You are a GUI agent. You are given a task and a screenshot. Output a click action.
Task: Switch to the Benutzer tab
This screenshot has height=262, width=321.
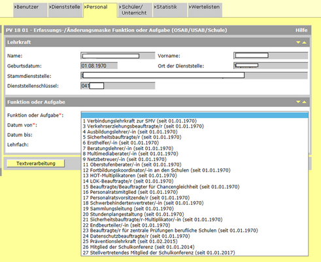pyautogui.click(x=30, y=10)
